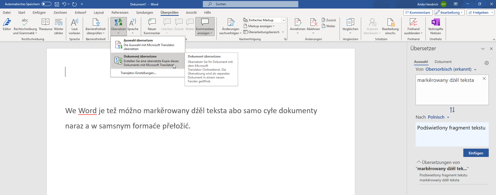Open the Sprache ribbon button
Screen dimensions: 496x195
133,26
